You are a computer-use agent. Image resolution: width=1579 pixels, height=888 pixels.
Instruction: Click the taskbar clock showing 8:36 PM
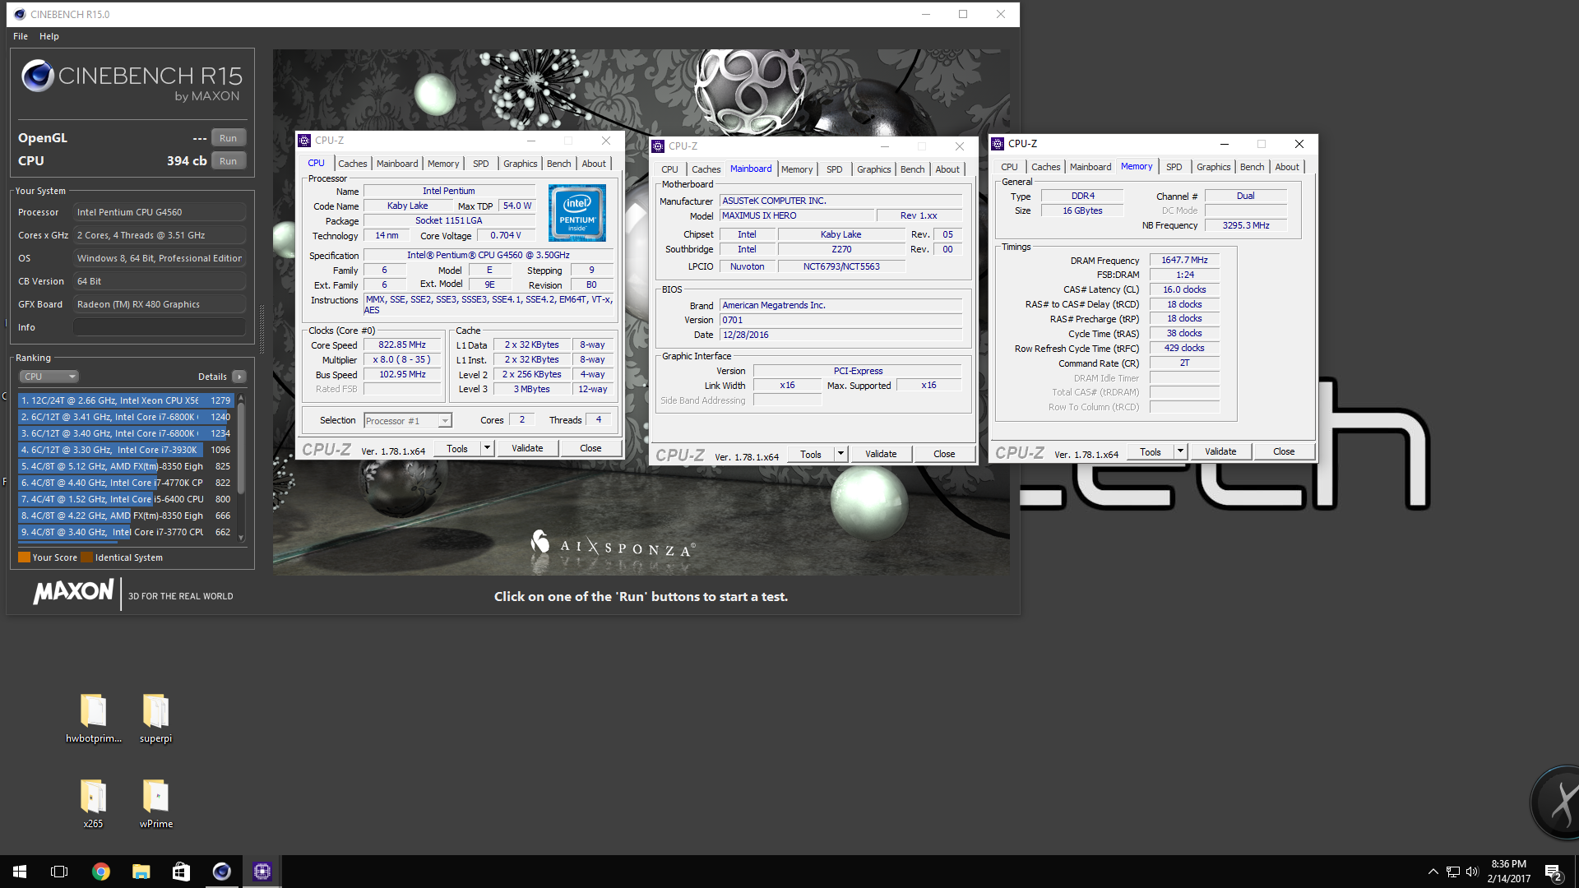click(1508, 872)
